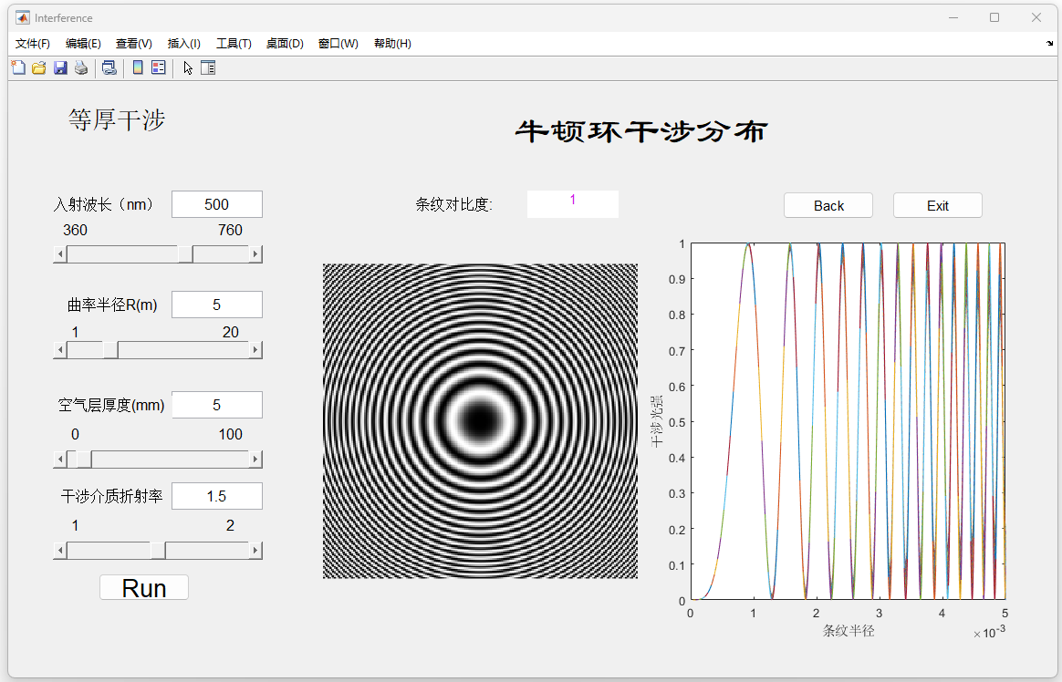Viewport: 1062px width, 682px height.
Task: Click the 空气层厚度 slider's right arrow
Action: 255,460
